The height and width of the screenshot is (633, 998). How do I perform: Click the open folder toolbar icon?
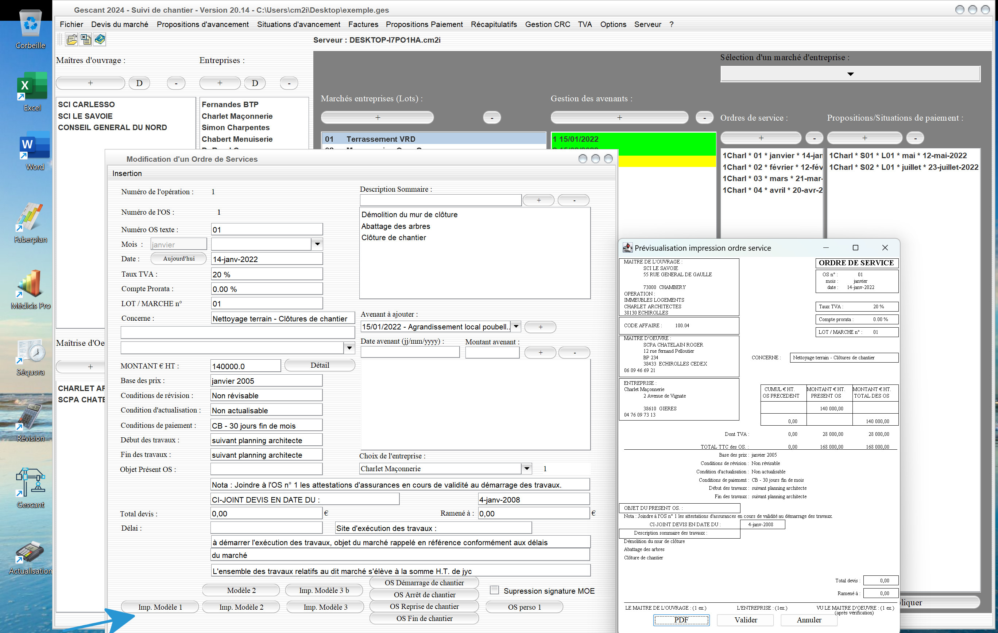pos(72,39)
